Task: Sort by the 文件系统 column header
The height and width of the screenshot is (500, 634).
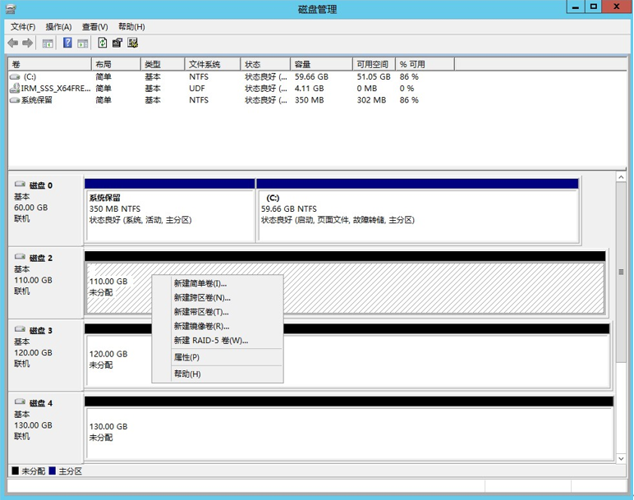Action: coord(213,64)
